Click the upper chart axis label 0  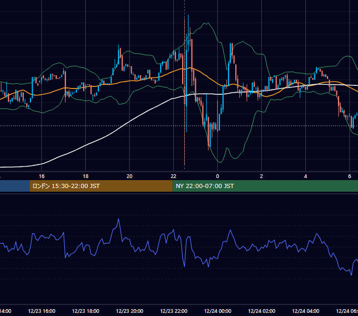click(x=217, y=176)
